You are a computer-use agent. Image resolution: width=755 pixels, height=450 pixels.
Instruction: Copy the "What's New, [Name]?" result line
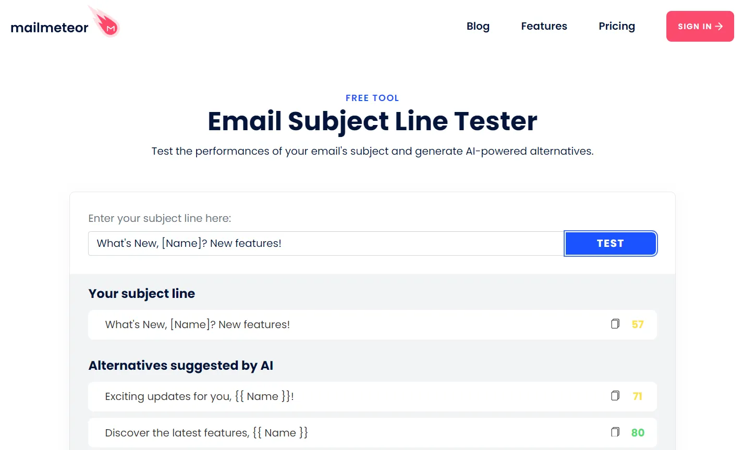click(x=615, y=324)
